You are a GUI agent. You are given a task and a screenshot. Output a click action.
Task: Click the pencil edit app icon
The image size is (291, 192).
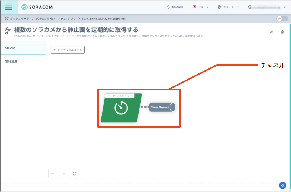point(271,32)
